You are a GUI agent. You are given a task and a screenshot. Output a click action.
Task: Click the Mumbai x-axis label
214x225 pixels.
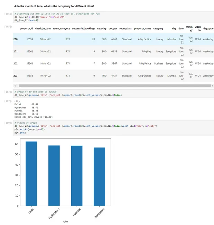tap(77, 212)
